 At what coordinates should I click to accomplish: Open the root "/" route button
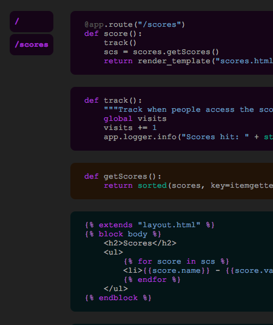coord(32,21)
